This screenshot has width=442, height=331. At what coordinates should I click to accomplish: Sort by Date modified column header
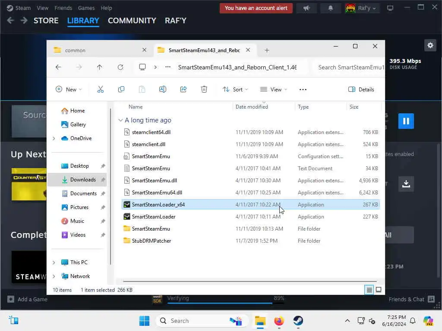click(x=264, y=107)
